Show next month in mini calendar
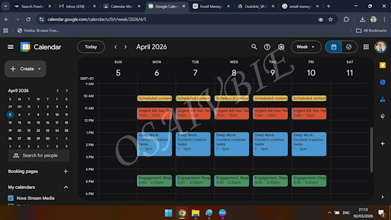The image size is (391, 220). [67, 90]
